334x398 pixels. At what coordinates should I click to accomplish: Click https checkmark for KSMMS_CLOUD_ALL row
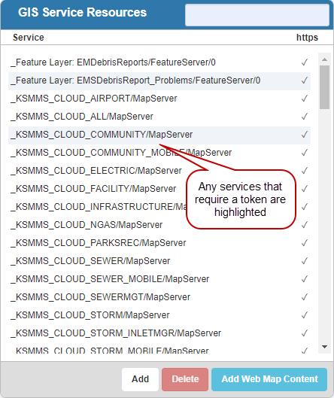[x=305, y=117]
